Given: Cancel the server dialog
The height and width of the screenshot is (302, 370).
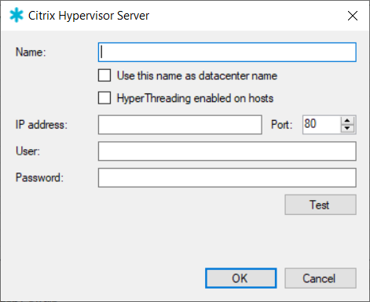Looking at the screenshot, I should click(x=321, y=278).
